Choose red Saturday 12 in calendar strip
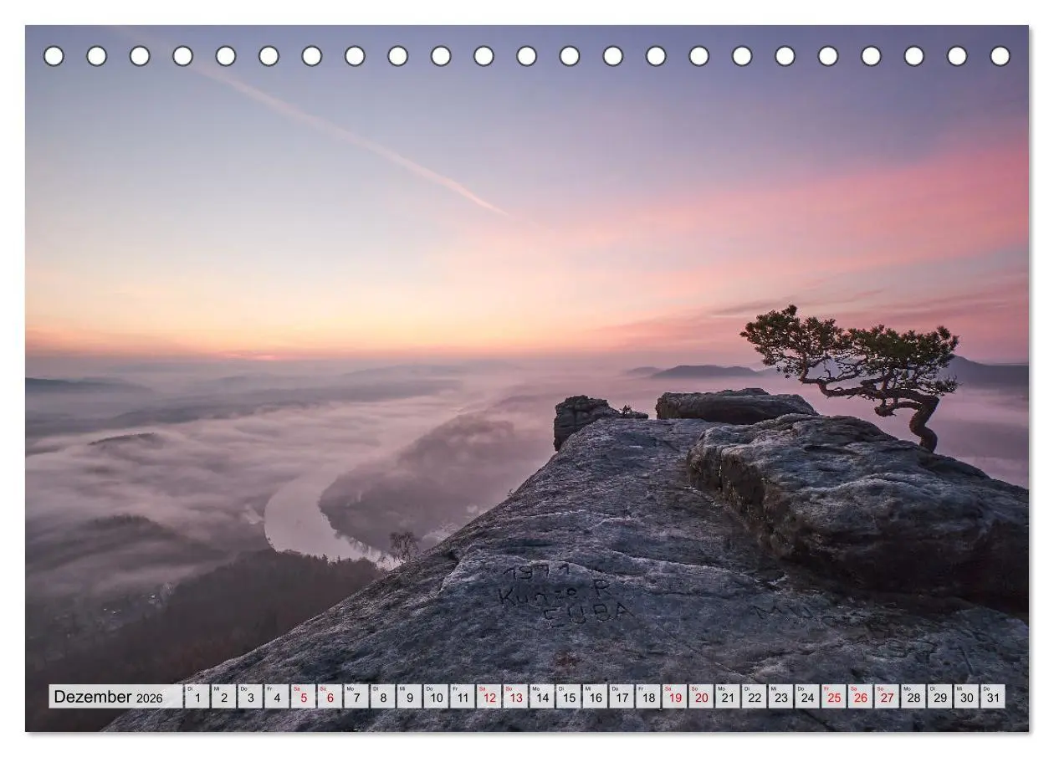The height and width of the screenshot is (757, 1054). click(x=489, y=697)
